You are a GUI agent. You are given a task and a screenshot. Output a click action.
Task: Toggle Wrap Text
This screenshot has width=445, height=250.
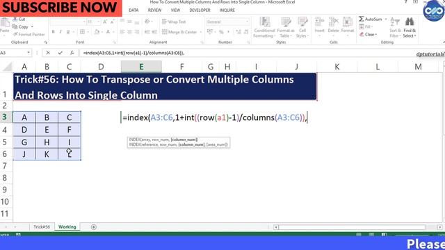[x=174, y=22]
